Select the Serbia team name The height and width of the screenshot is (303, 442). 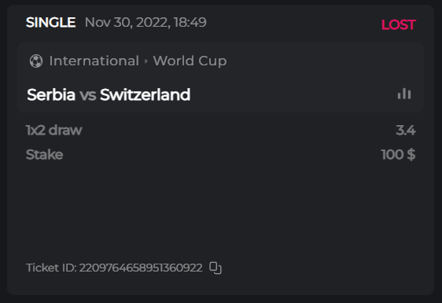pyautogui.click(x=51, y=94)
